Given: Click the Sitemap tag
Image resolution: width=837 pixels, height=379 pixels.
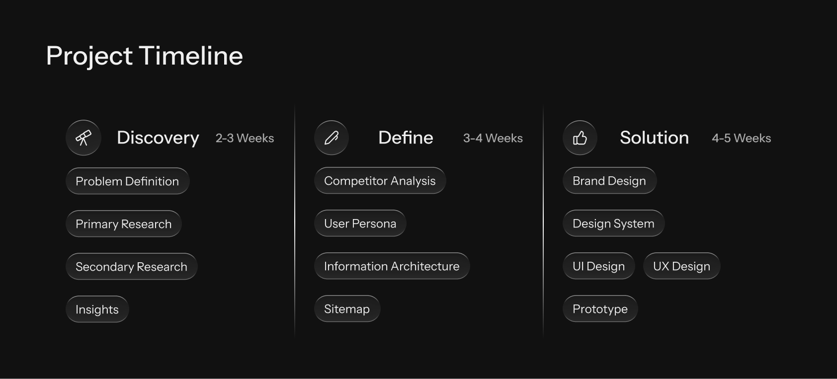Looking at the screenshot, I should 347,309.
